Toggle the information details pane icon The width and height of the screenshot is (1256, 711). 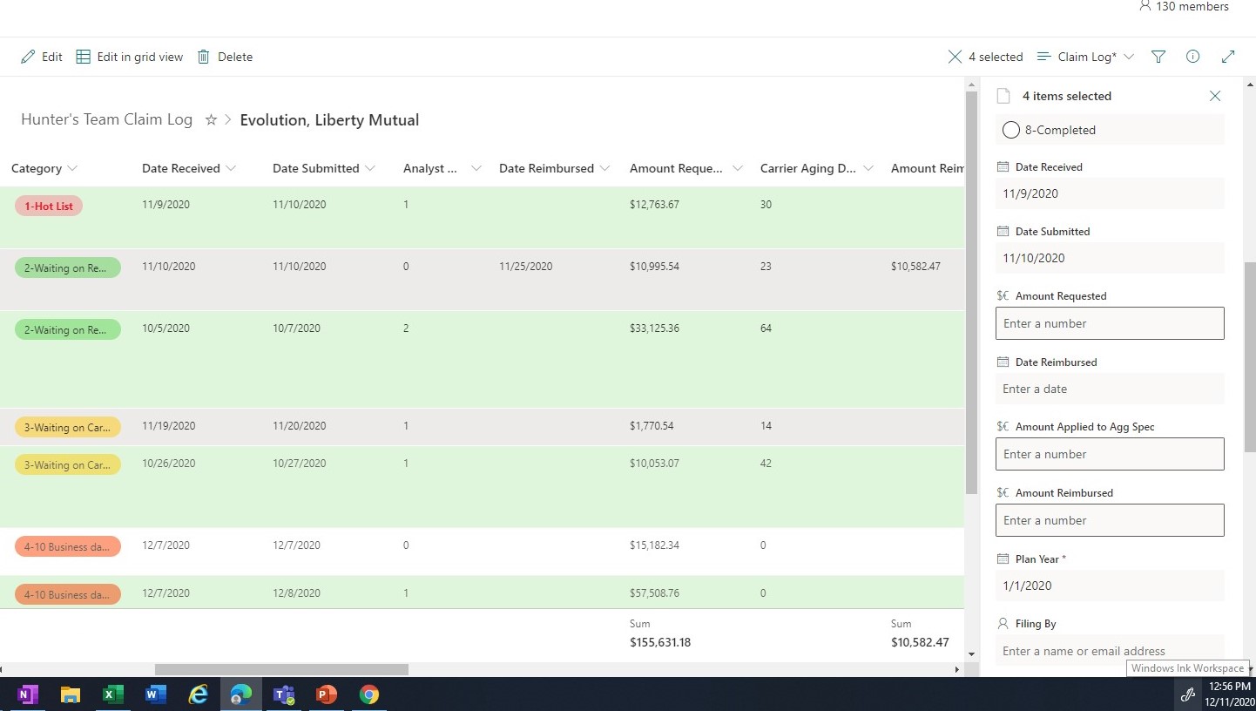click(x=1193, y=57)
